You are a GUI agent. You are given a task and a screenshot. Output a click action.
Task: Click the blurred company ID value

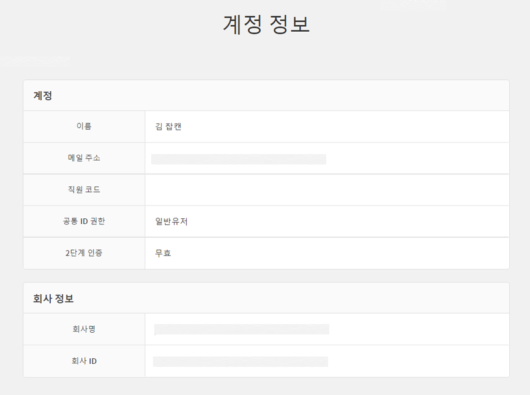tap(241, 361)
